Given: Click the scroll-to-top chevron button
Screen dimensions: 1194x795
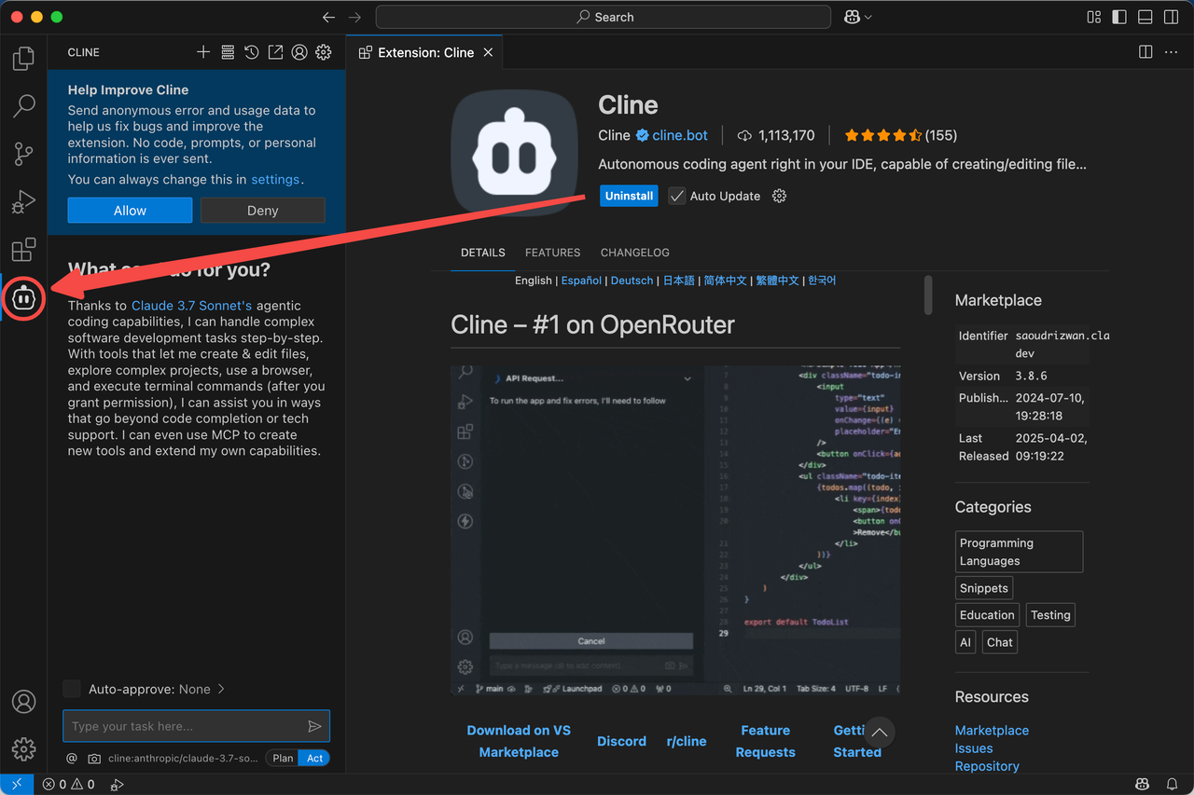Looking at the screenshot, I should (x=879, y=732).
